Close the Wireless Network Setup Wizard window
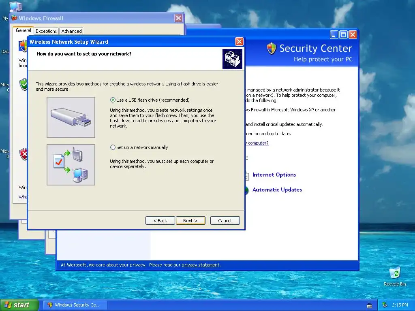Viewport: 415px width, 311px height. click(x=239, y=42)
